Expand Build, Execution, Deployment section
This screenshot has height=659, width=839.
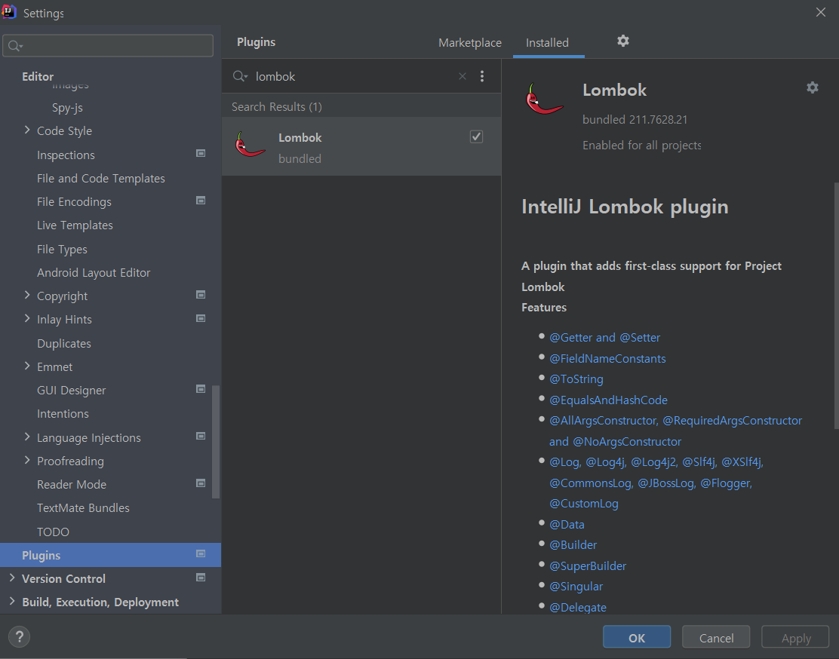12,601
